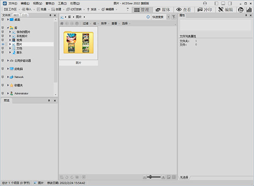254x186 pixels.
Task: Toggle easy-select marker beside 视频
Action: (3, 40)
